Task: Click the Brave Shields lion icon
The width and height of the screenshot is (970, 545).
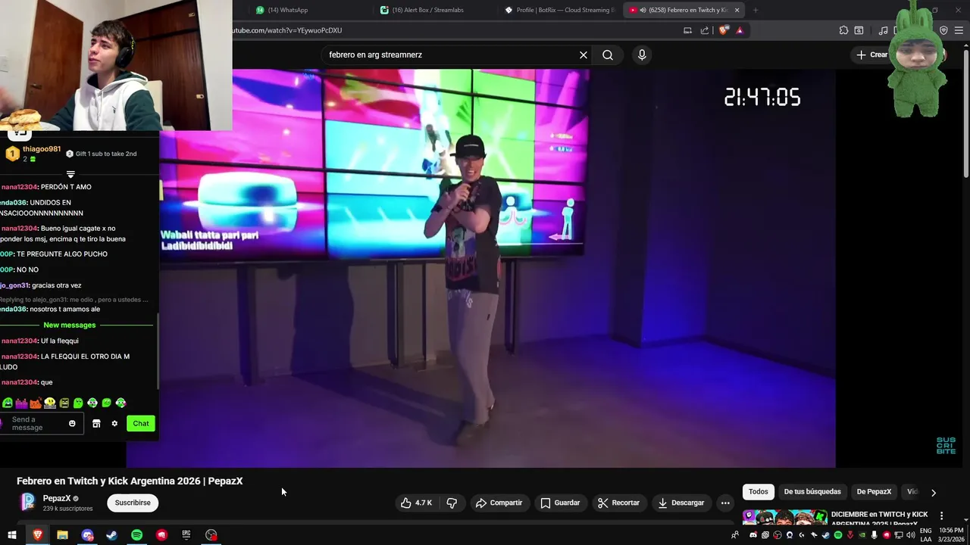Action: [x=724, y=30]
